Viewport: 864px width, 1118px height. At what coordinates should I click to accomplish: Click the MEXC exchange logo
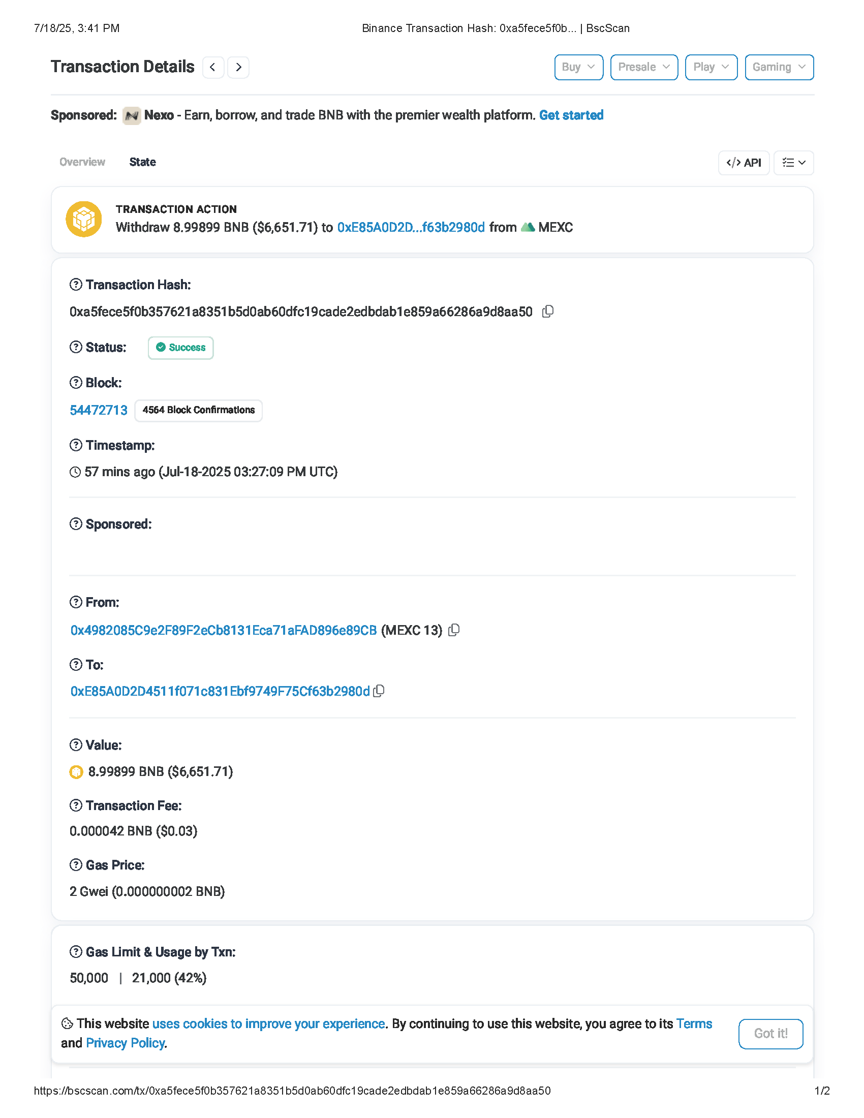(528, 227)
